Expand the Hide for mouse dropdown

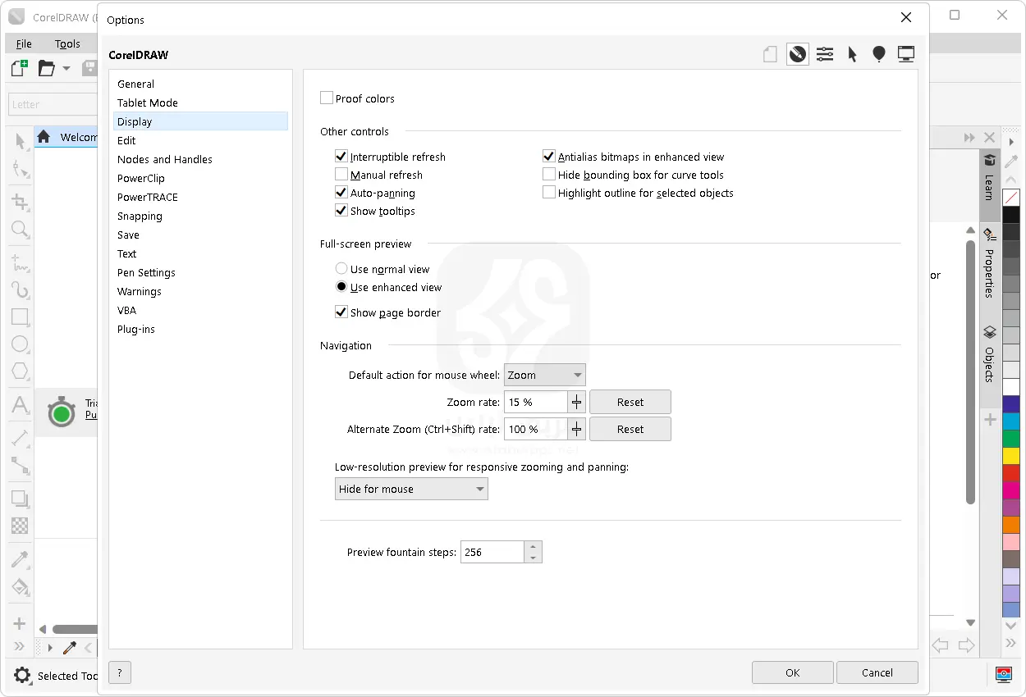point(411,490)
